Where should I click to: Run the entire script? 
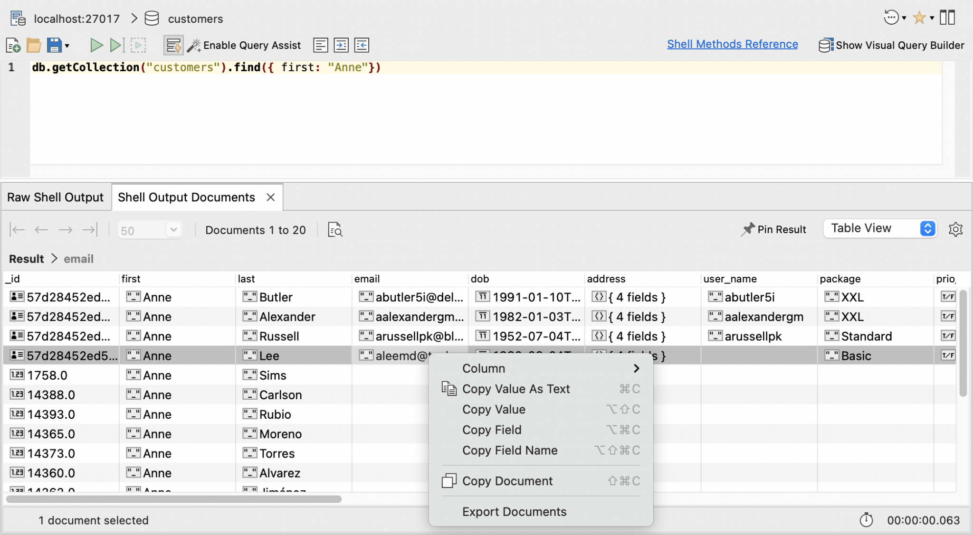coord(96,45)
